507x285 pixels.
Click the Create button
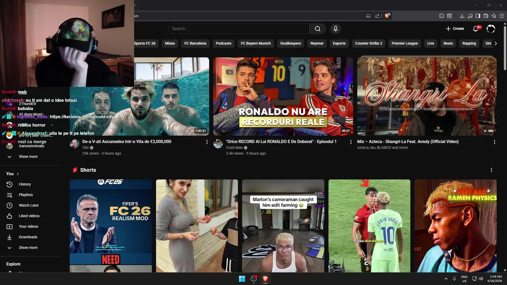455,28
